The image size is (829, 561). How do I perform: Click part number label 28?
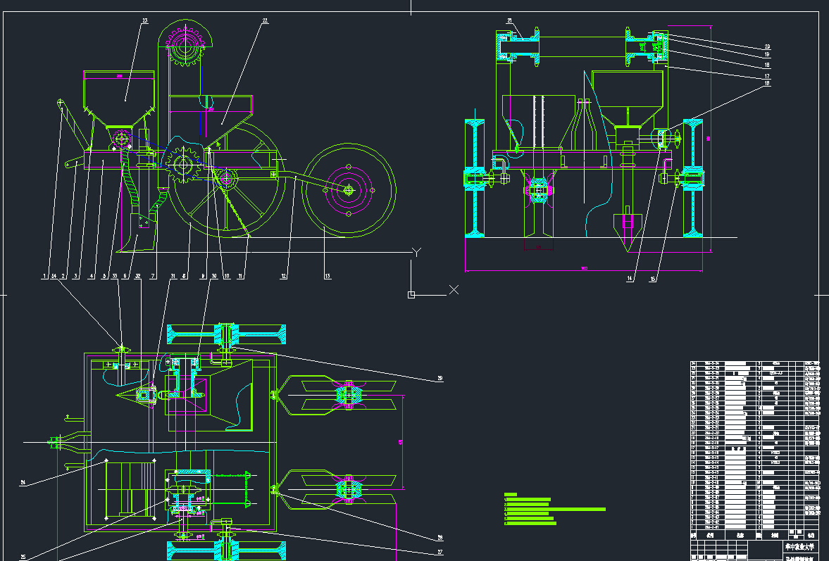[440, 538]
